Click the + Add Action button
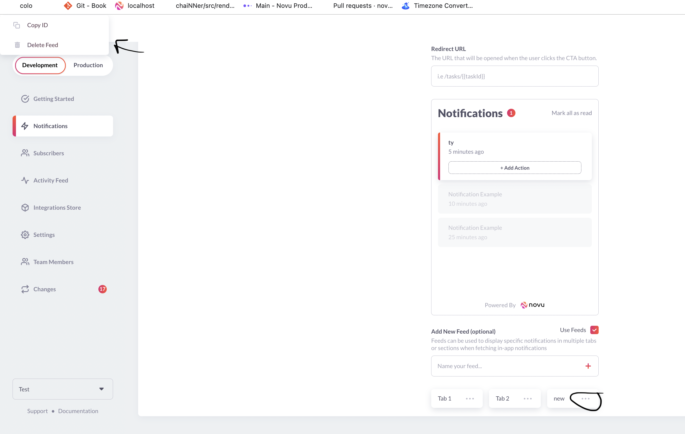This screenshot has height=434, width=685. [x=514, y=168]
